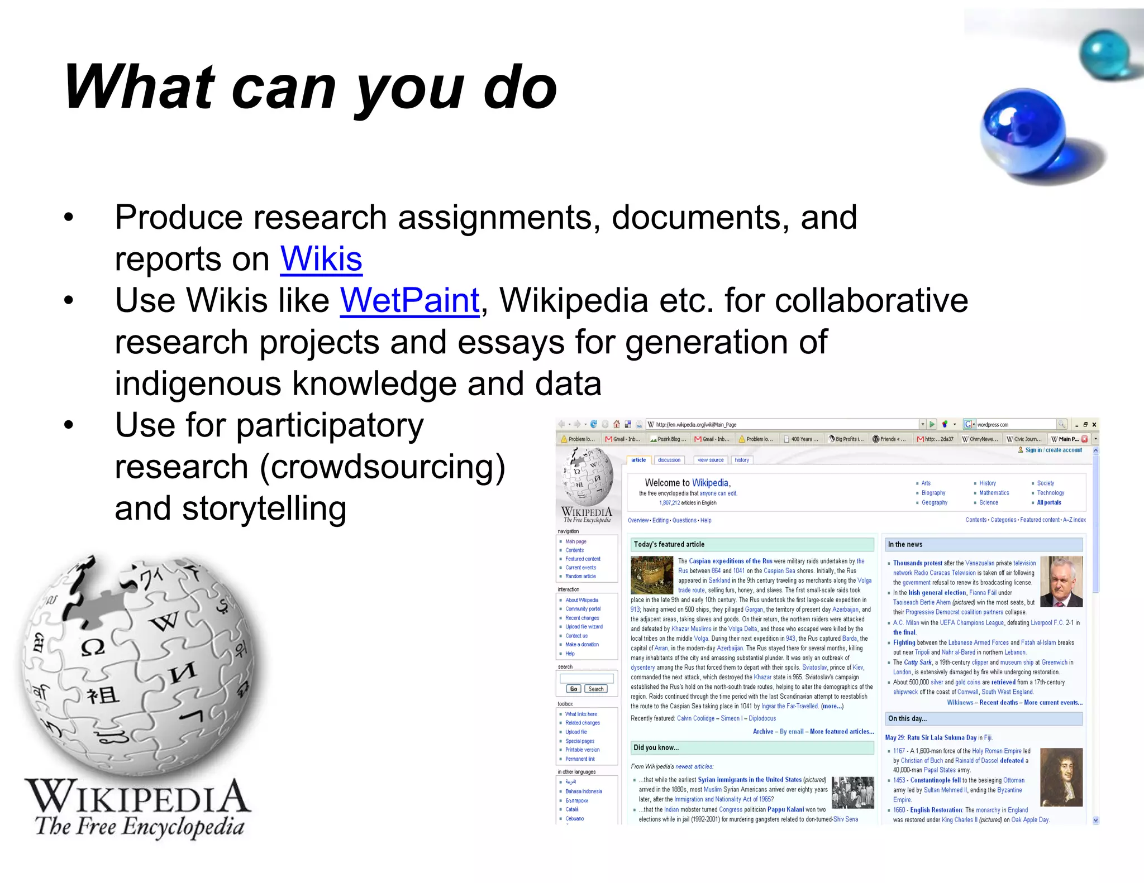Click the Go button in Wikipedia search

click(x=574, y=689)
